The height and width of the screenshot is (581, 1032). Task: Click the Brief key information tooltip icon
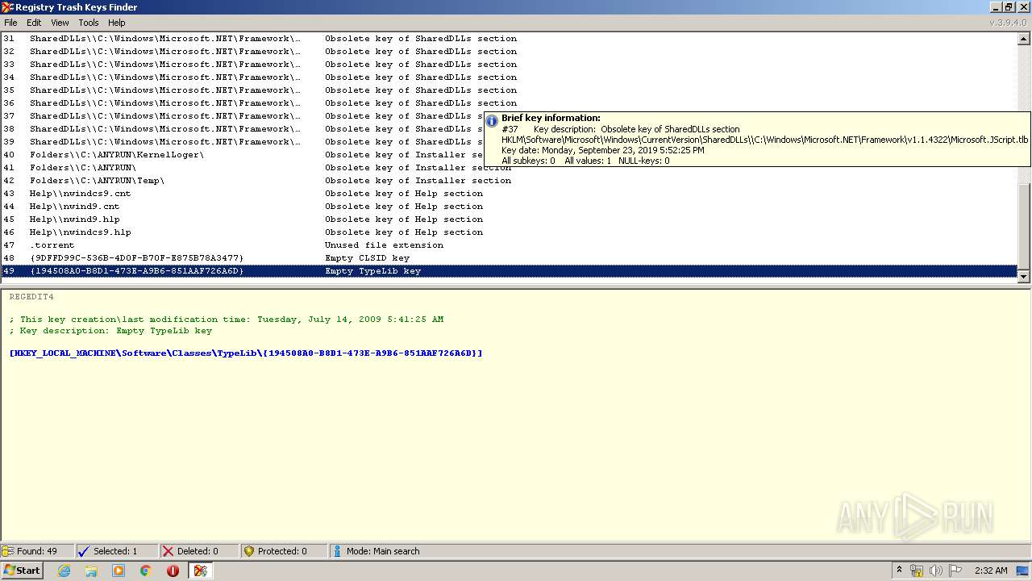click(492, 120)
